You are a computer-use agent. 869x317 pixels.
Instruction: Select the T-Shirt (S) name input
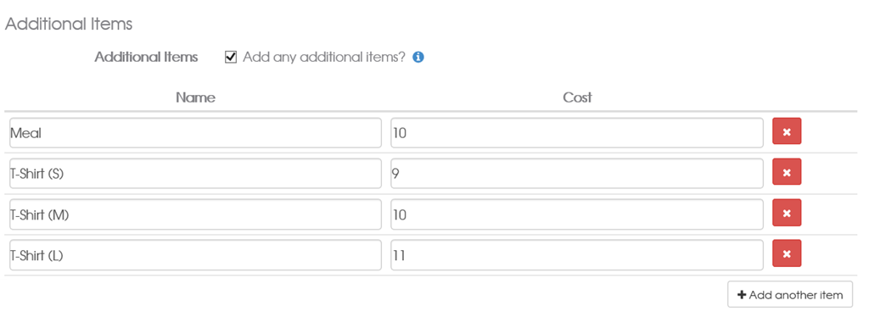point(196,173)
